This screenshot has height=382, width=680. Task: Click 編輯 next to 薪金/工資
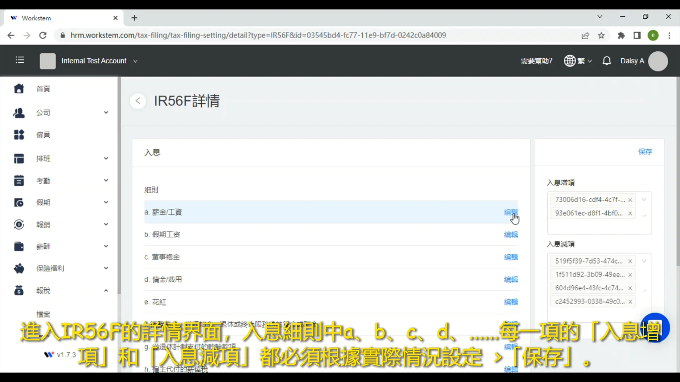point(511,212)
